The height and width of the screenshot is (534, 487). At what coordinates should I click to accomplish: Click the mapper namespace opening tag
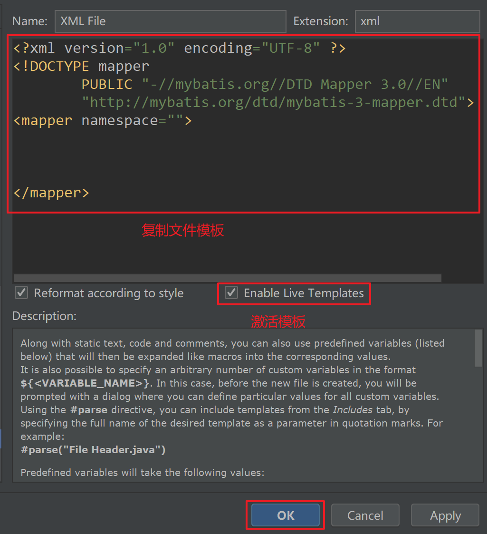tap(103, 121)
